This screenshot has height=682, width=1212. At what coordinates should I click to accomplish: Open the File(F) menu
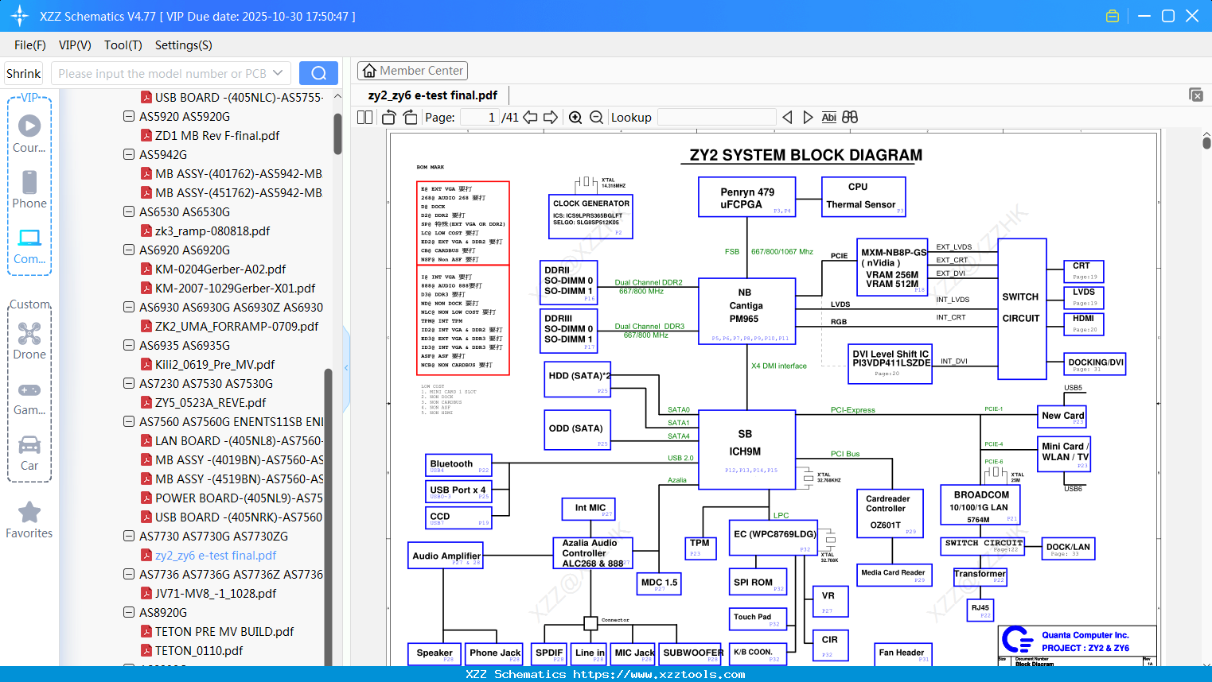tap(30, 45)
